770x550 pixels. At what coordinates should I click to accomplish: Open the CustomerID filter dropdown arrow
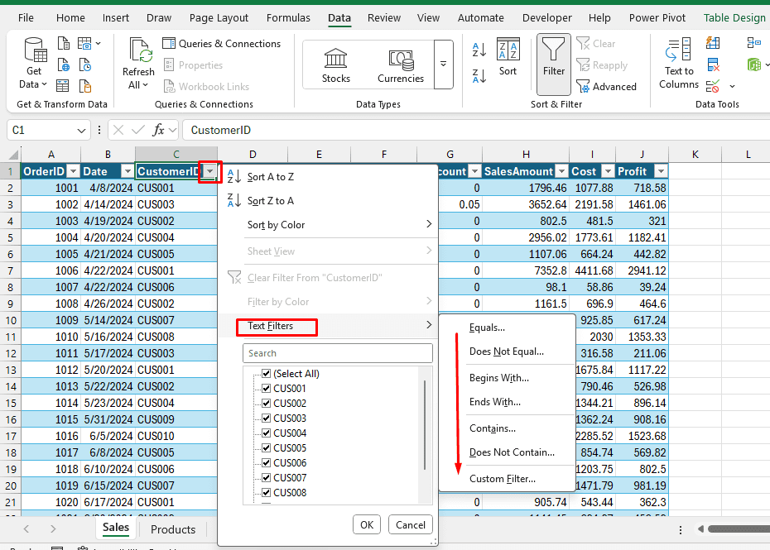(210, 171)
